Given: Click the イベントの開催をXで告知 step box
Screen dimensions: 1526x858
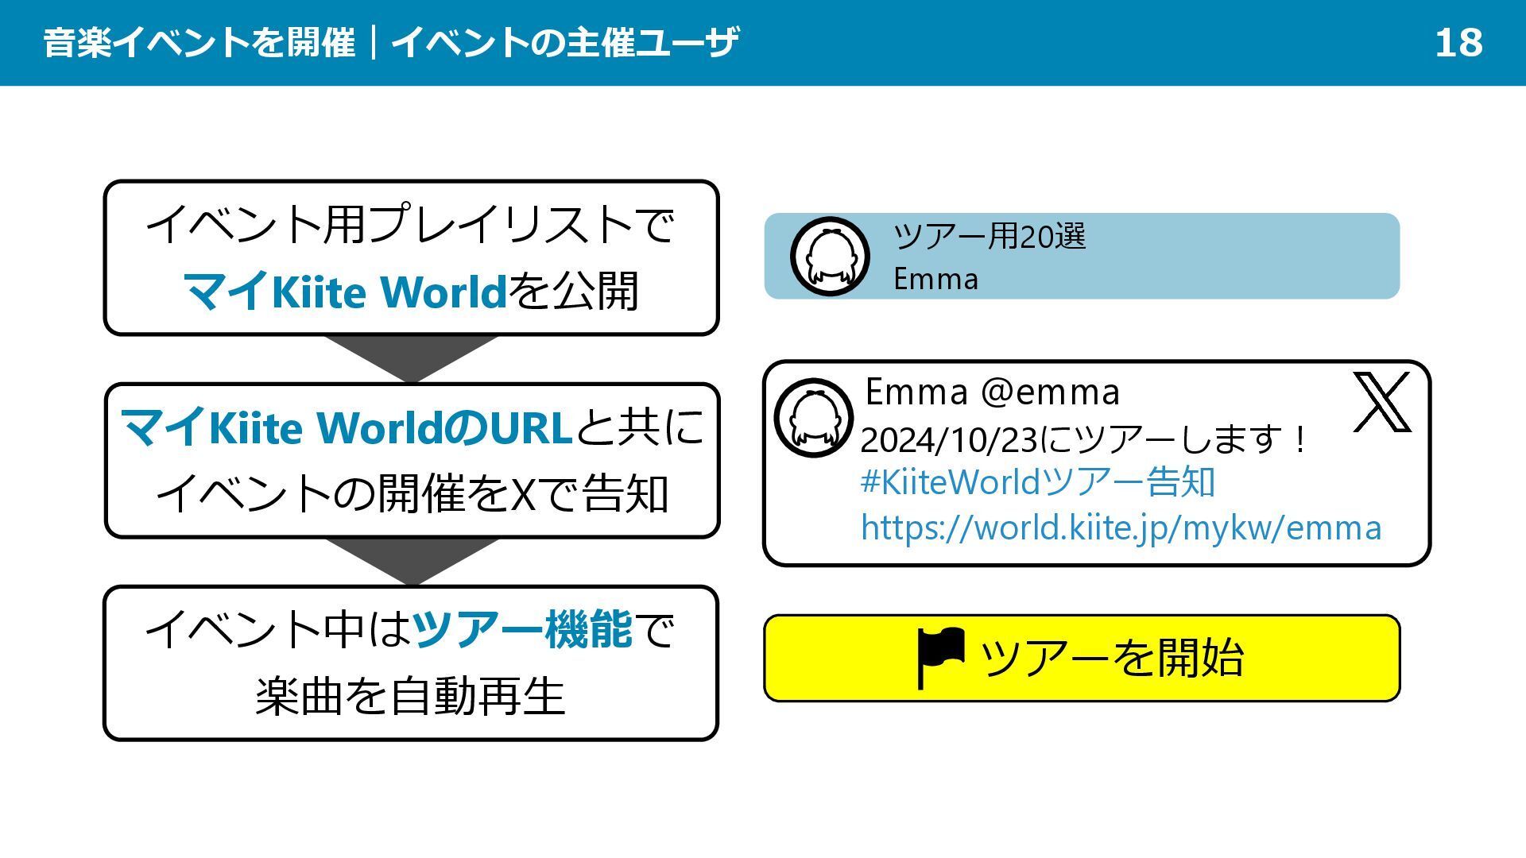Looking at the screenshot, I should [x=412, y=461].
